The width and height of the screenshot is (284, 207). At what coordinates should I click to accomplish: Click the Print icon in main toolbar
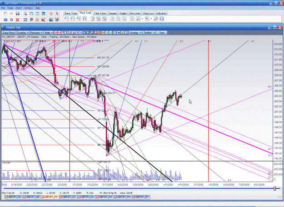(x=25, y=14)
